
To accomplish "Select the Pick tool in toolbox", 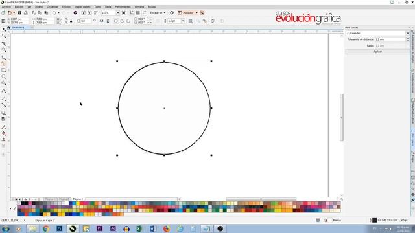I will (4, 29).
